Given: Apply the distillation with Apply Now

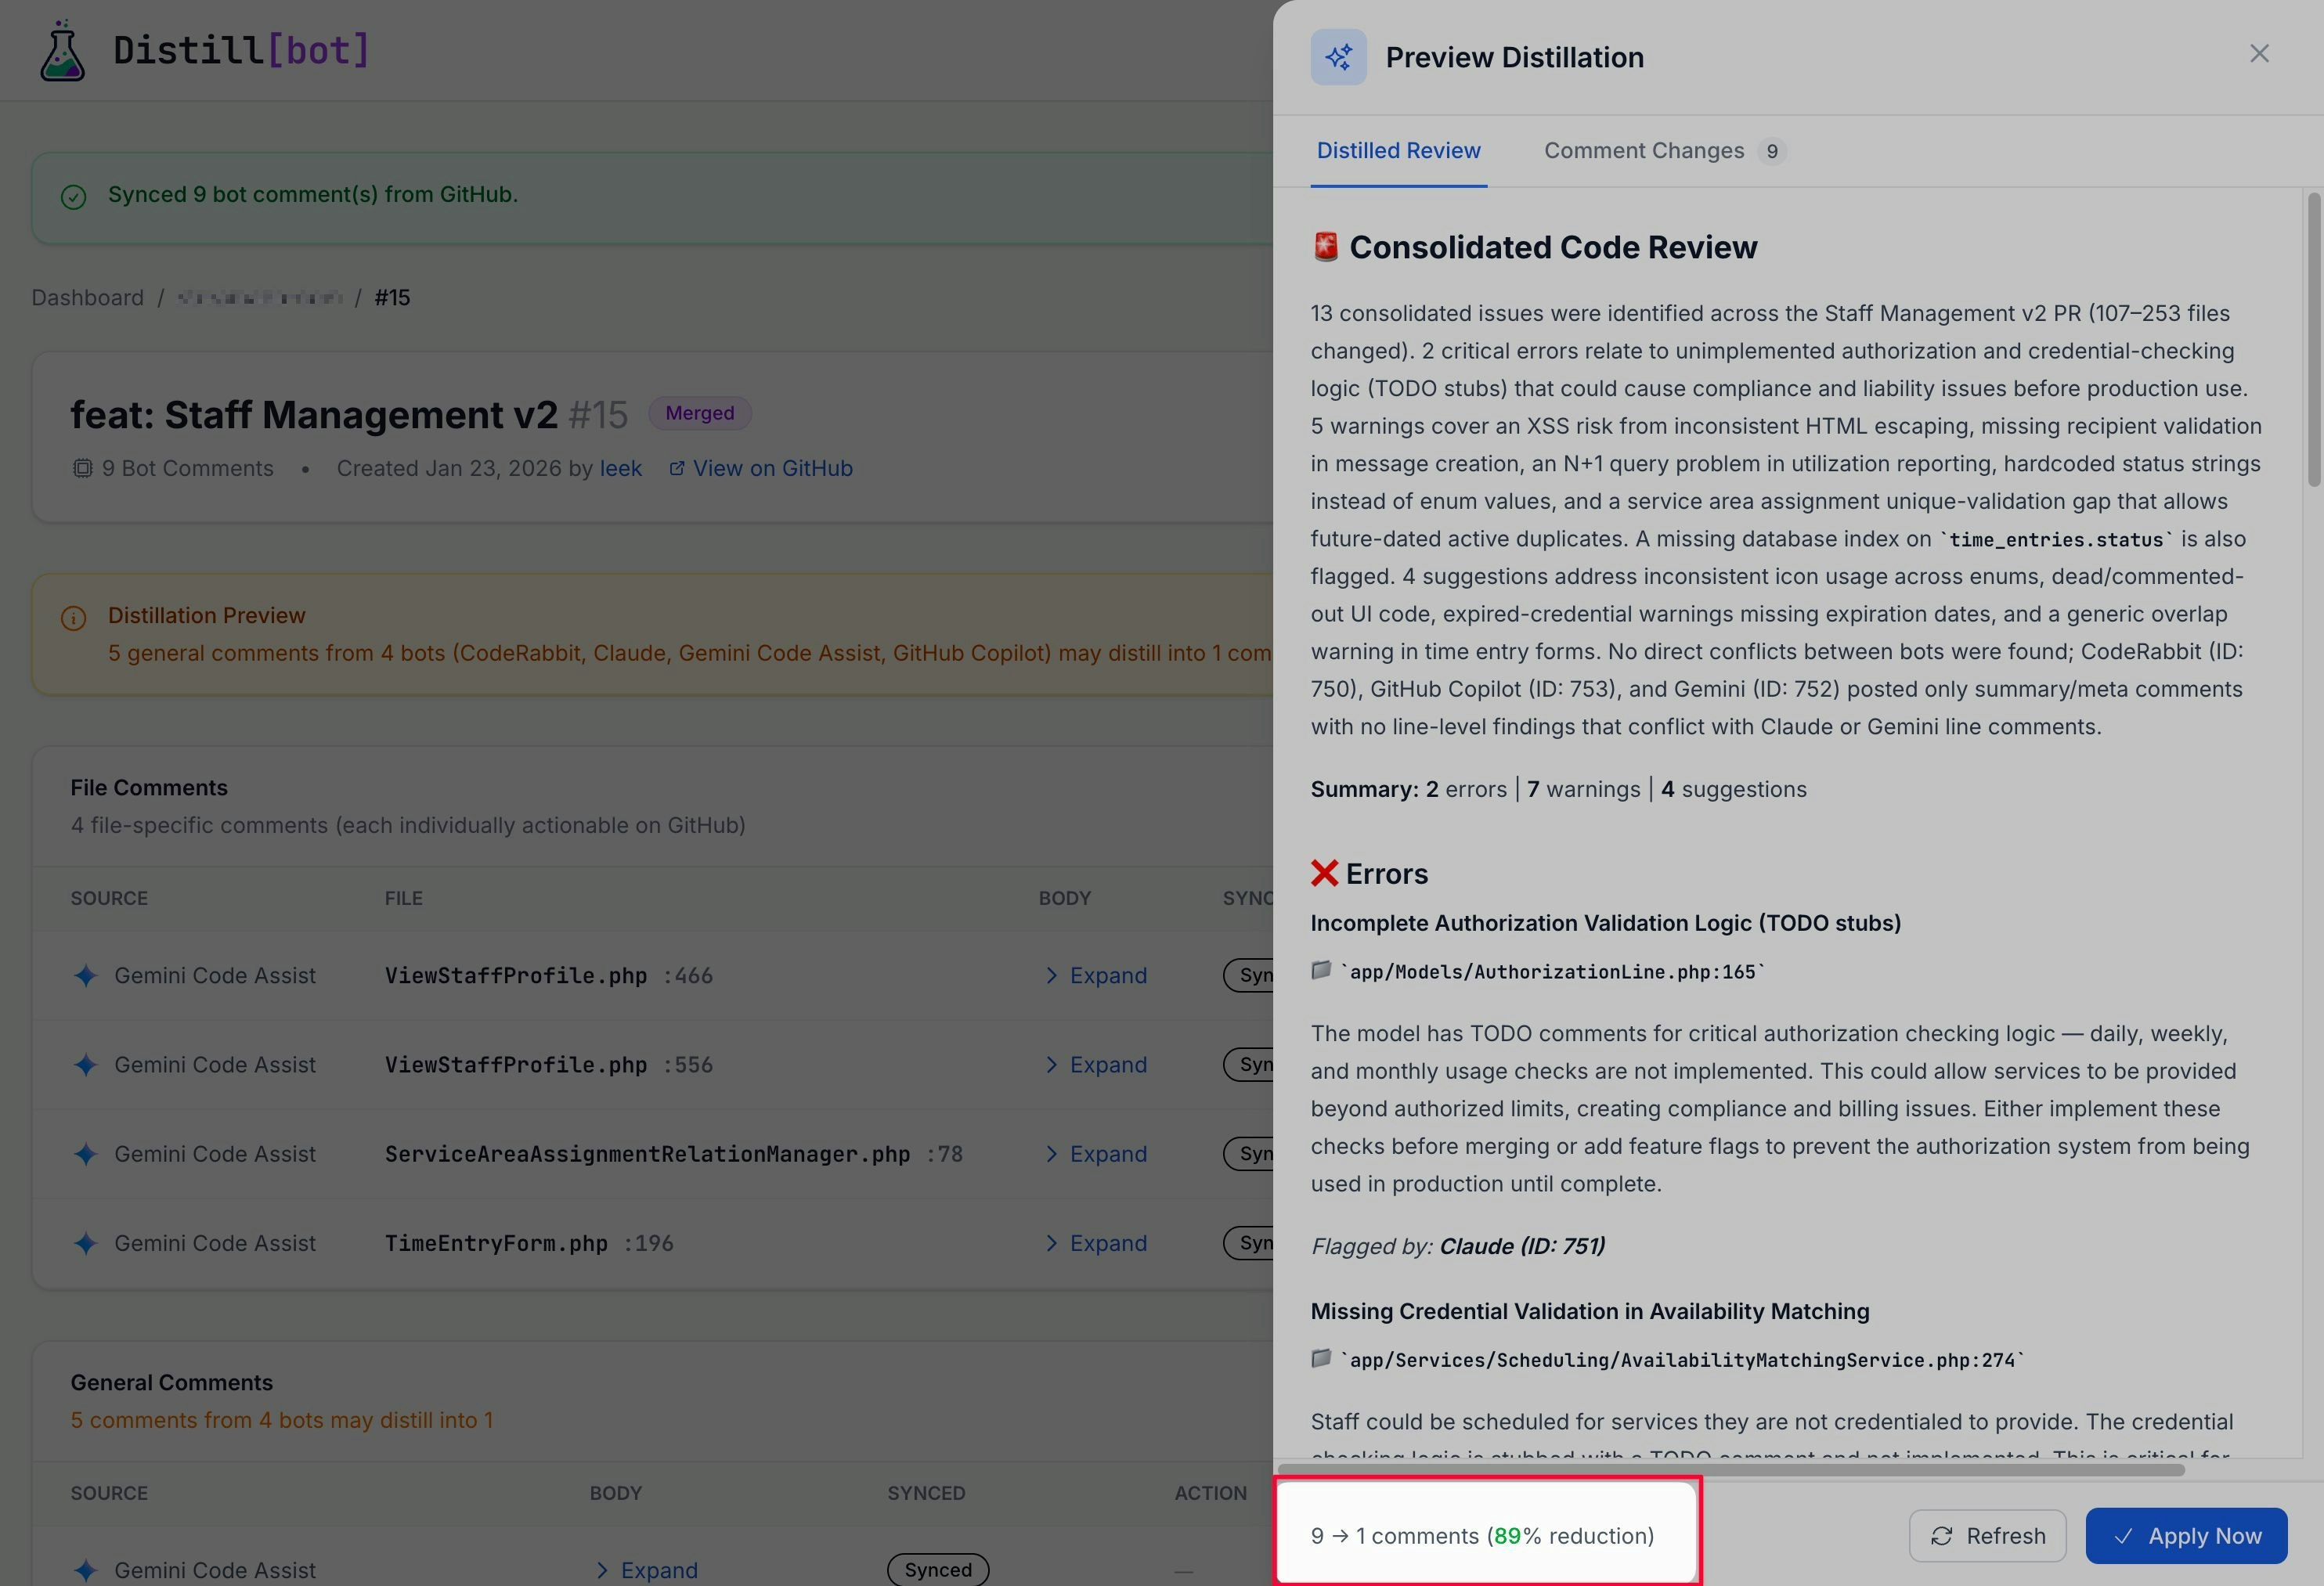Looking at the screenshot, I should point(2186,1536).
